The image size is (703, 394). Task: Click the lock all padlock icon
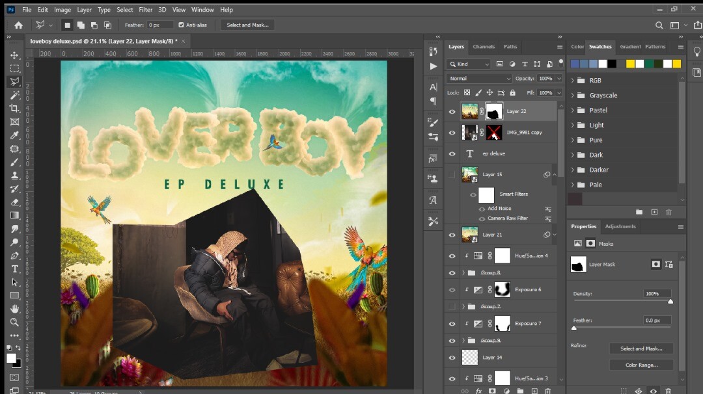click(x=512, y=93)
